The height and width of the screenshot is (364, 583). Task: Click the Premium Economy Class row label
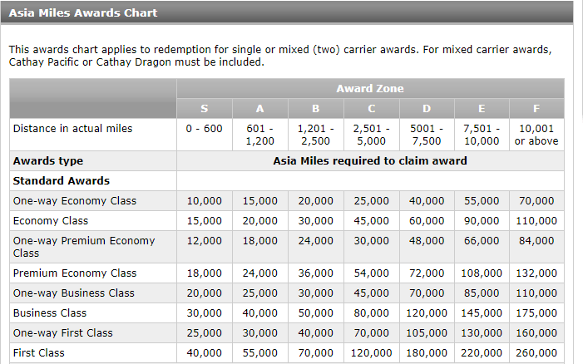(75, 273)
